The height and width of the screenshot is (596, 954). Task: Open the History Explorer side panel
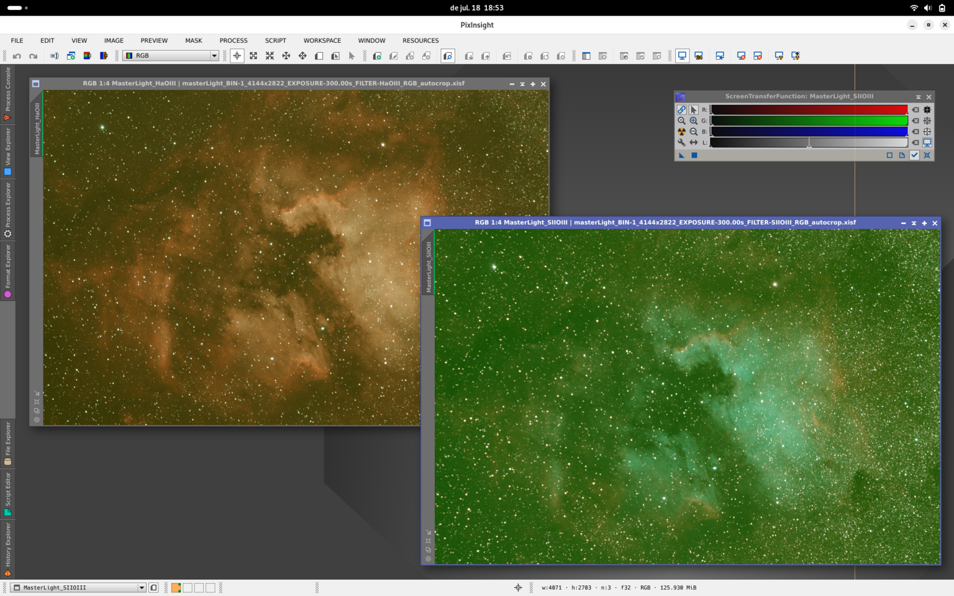7,549
